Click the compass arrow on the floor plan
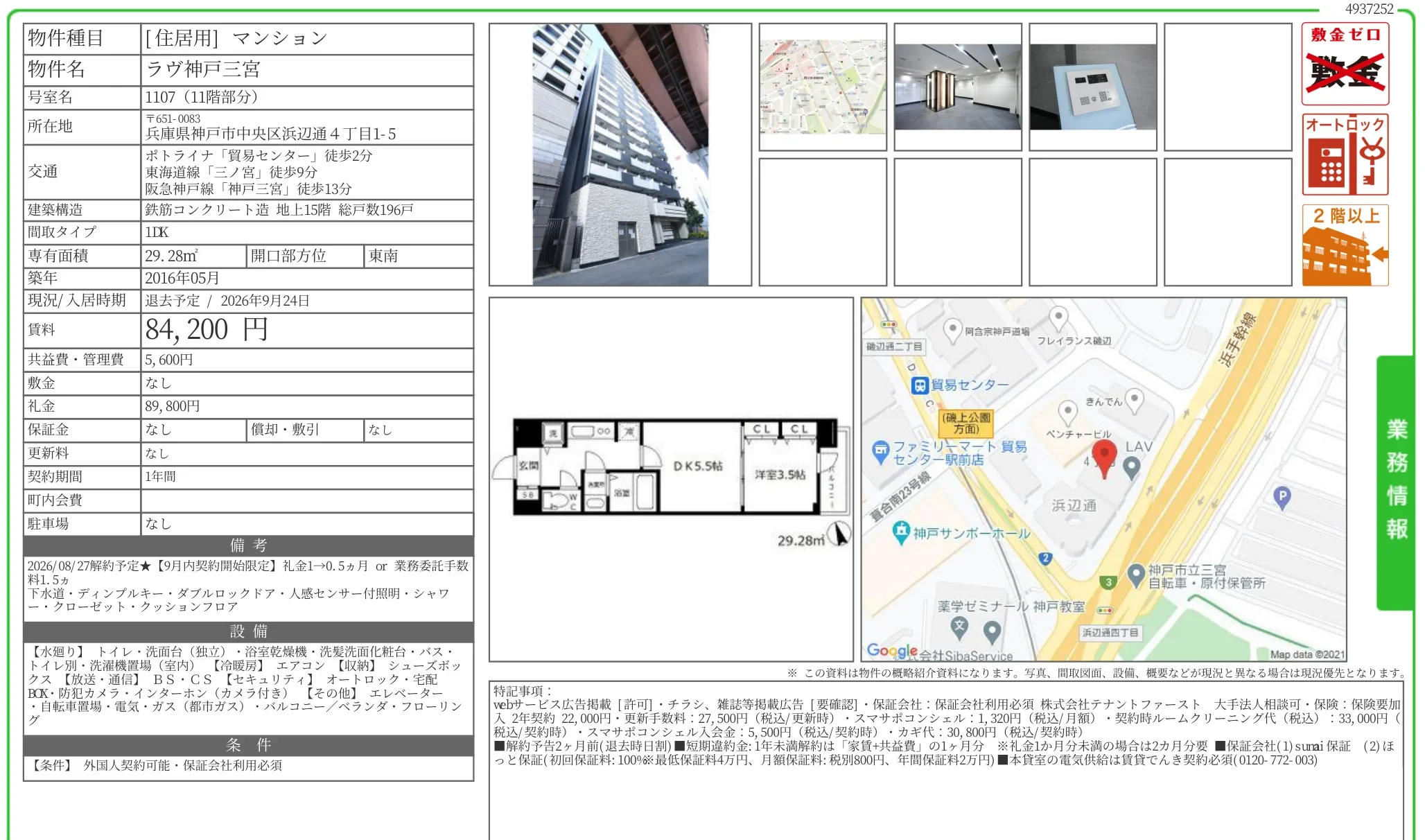Image resolution: width=1425 pixels, height=840 pixels. 839,534
